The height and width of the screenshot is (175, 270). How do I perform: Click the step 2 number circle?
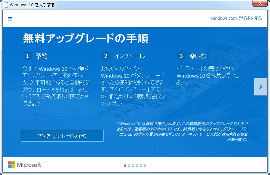point(106,56)
